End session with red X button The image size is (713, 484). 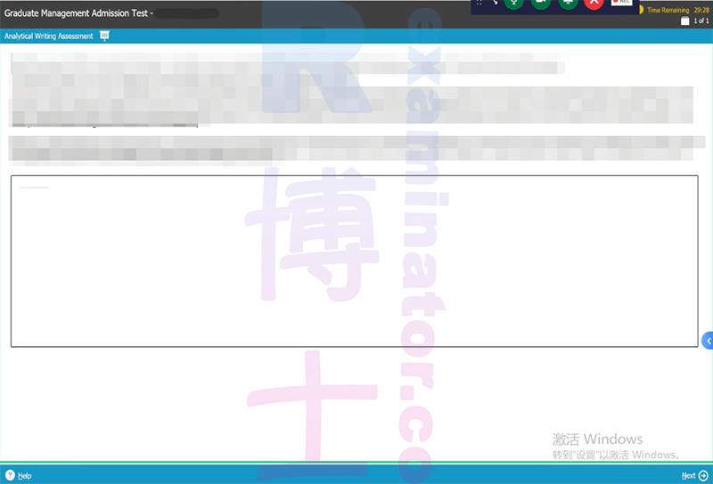click(594, 3)
